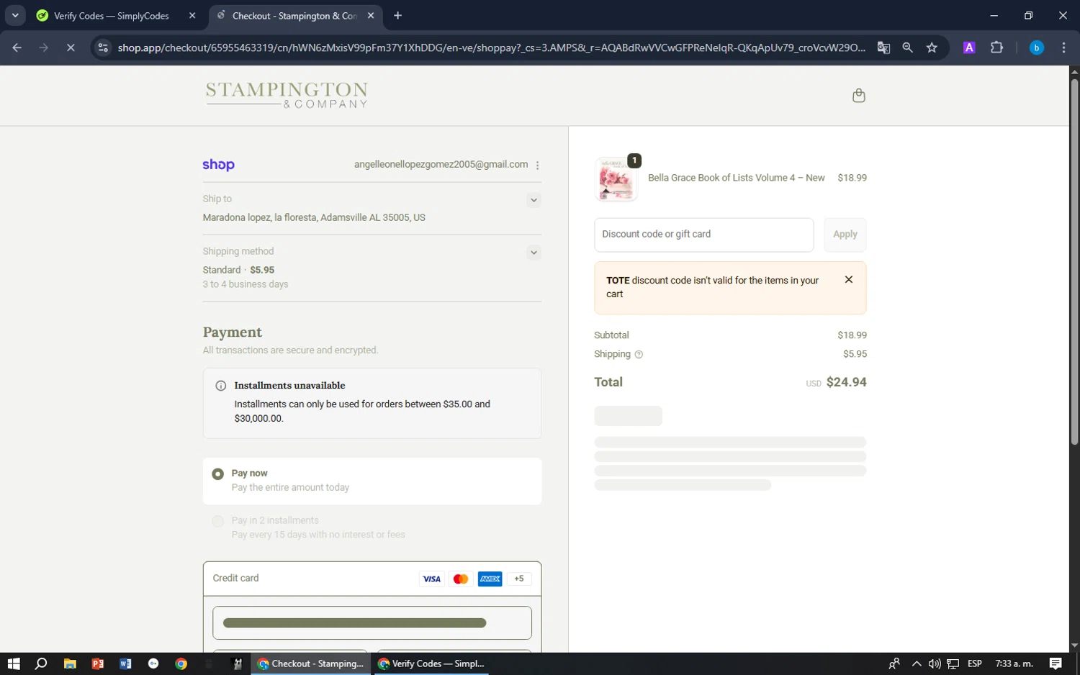This screenshot has height=675, width=1080.
Task: Open the ESP language switcher
Action: tap(975, 663)
